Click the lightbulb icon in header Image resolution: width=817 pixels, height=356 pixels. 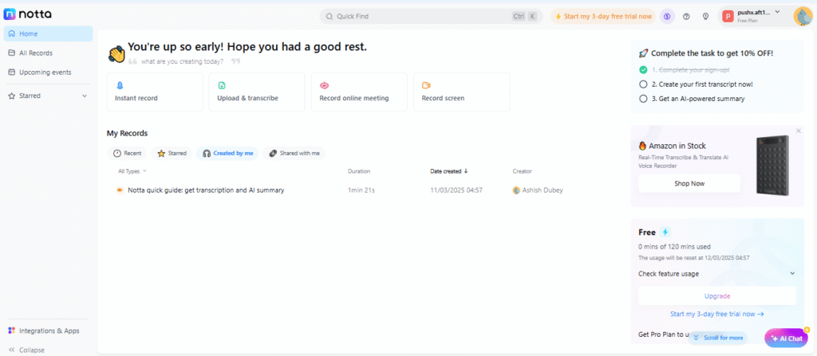(x=705, y=16)
